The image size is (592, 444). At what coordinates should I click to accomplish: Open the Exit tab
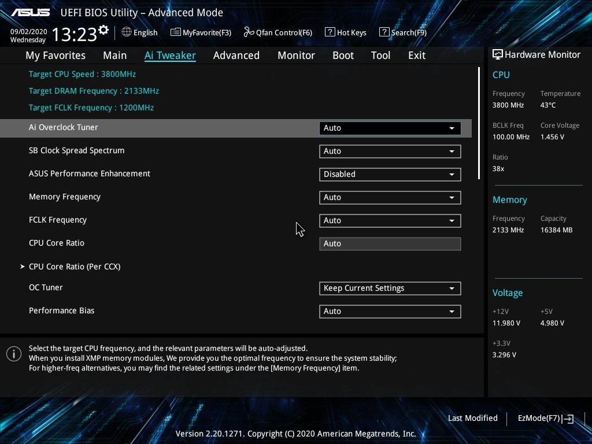pyautogui.click(x=417, y=55)
